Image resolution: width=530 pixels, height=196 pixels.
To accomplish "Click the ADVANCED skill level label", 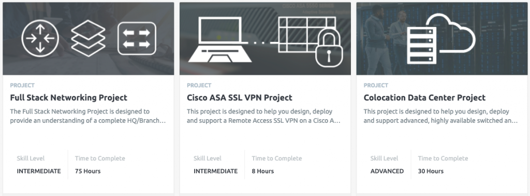I will click(x=387, y=171).
